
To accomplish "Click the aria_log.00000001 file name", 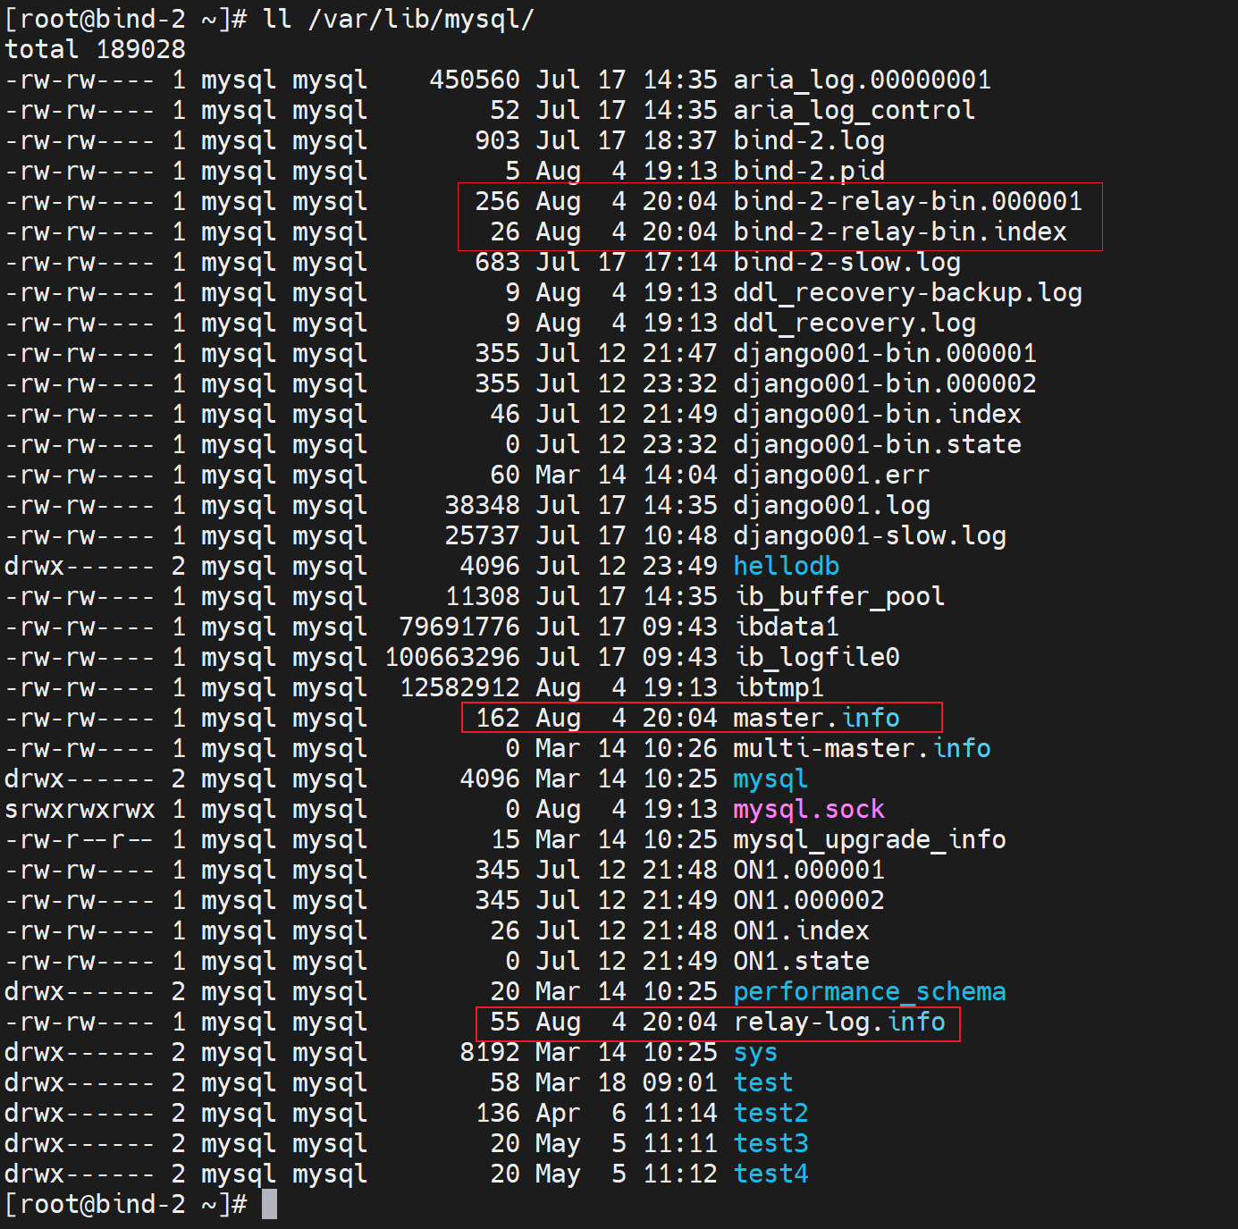I will coord(862,80).
